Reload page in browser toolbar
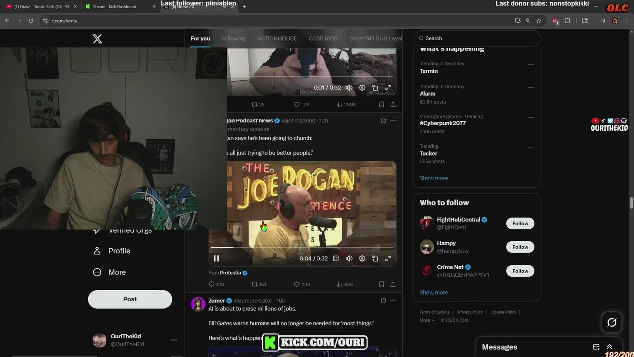This screenshot has width=634, height=357. (x=31, y=21)
